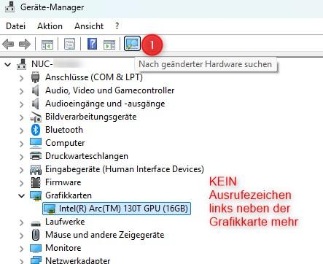Expand the Druckwarteschlangen node

[x=22, y=157]
